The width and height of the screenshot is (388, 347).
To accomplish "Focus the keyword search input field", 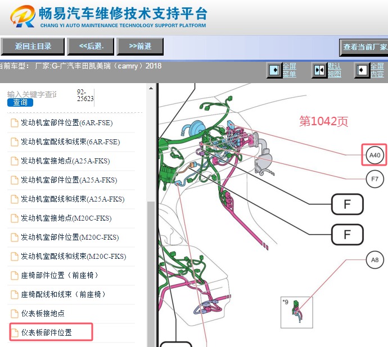I will point(32,94).
